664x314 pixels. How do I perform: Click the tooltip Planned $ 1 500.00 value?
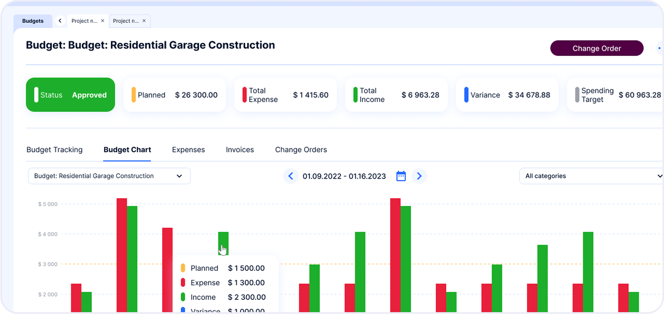pos(246,268)
